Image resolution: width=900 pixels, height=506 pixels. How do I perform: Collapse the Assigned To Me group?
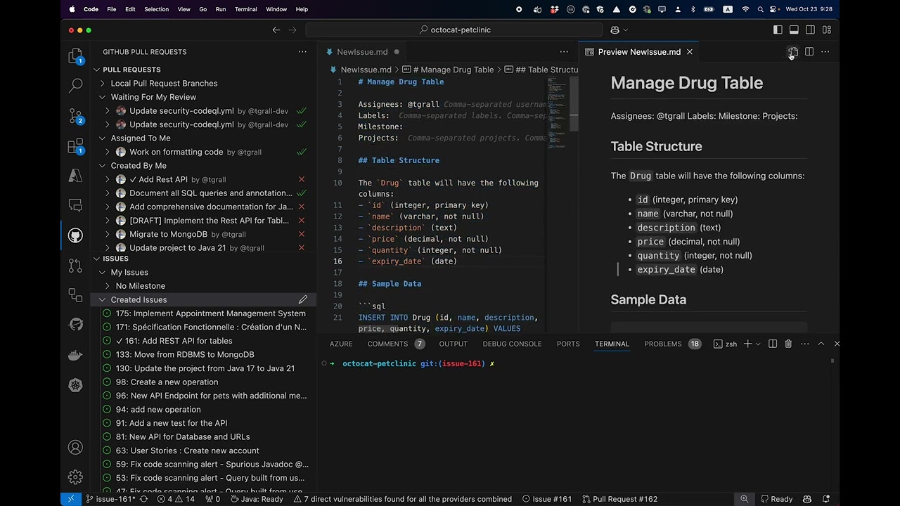tap(103, 138)
